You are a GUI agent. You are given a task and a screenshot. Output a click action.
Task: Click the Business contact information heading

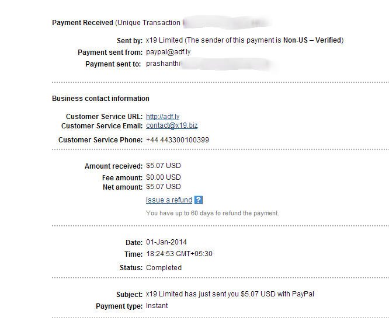(x=100, y=99)
